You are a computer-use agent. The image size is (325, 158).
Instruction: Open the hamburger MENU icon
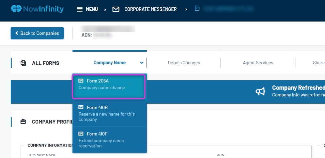point(80,9)
